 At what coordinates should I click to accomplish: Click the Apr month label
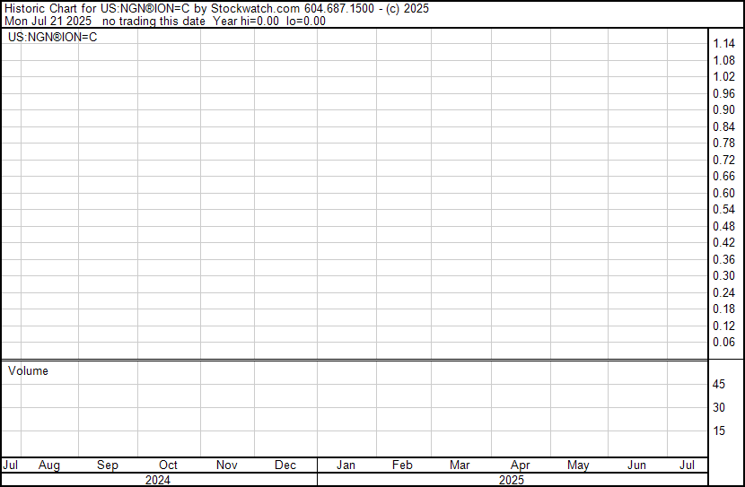click(520, 465)
